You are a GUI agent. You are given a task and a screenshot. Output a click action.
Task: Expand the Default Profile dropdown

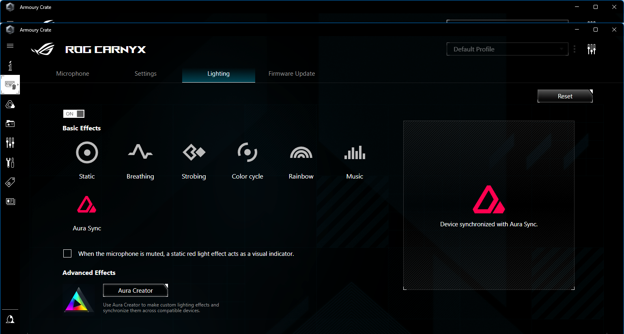[x=507, y=49]
